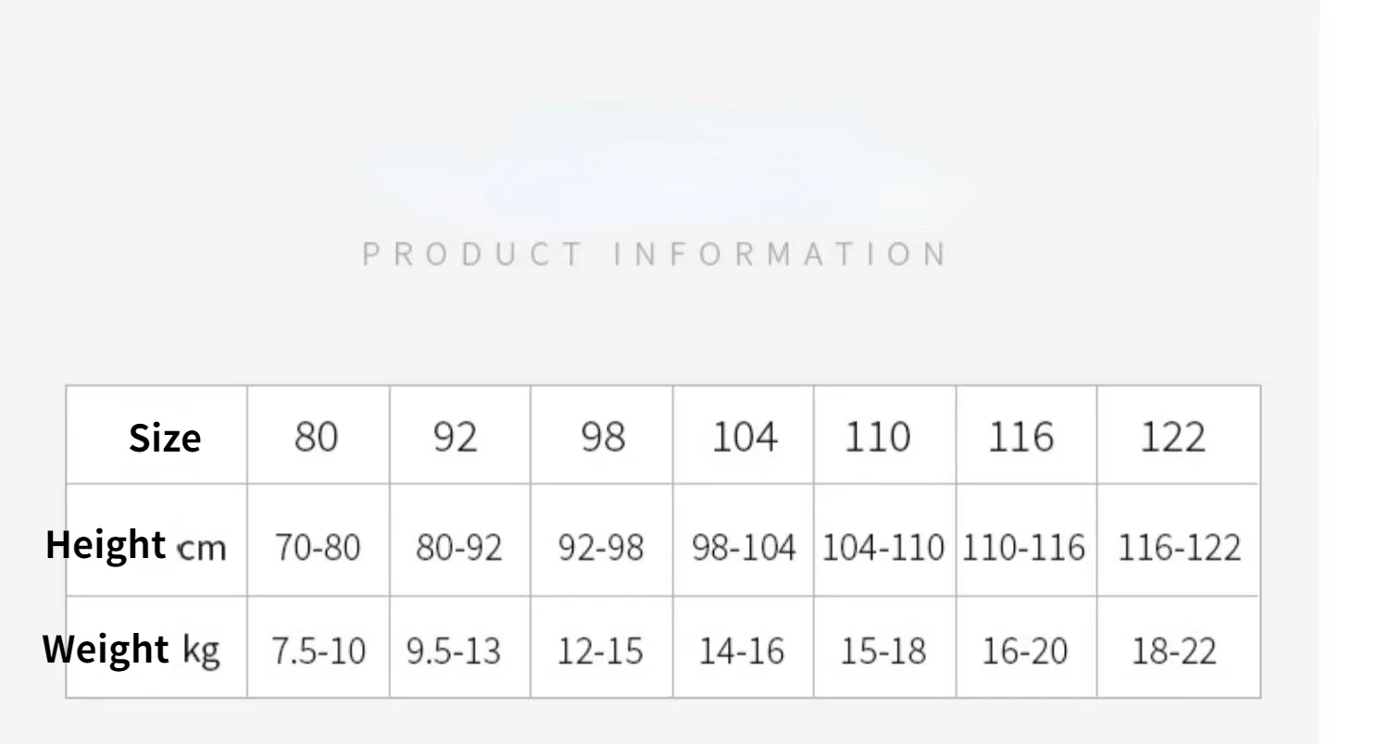Select the 12-15 weight cell
Screen dimensions: 1389x744
point(600,651)
